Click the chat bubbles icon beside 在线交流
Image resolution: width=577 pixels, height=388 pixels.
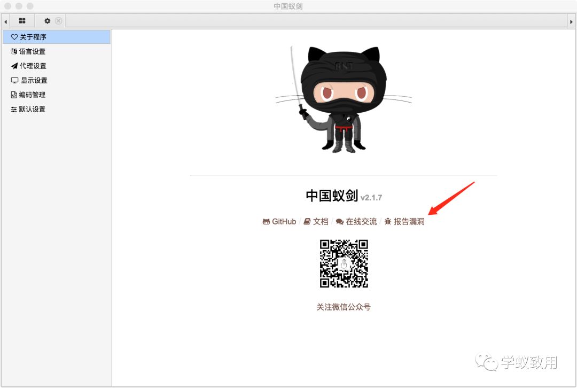340,222
